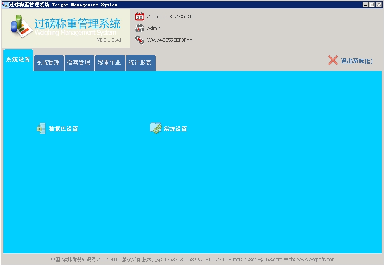Click the footer copyright and support text
The height and width of the screenshot is (265, 384).
[x=192, y=259]
